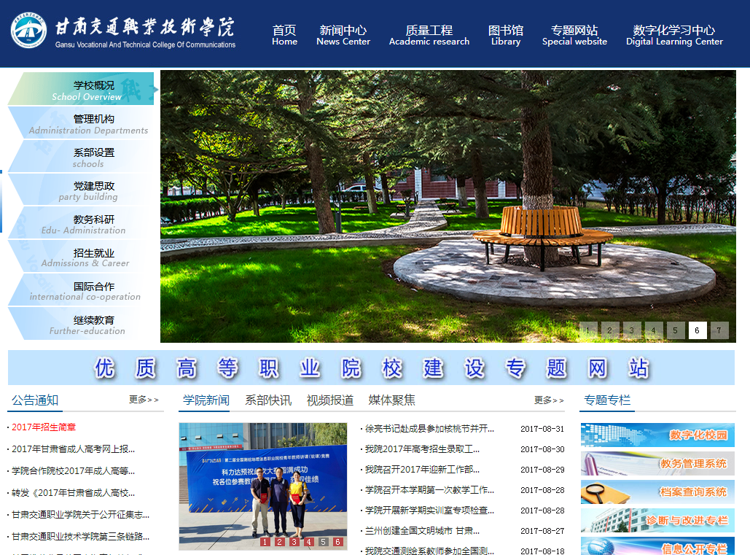Open the red 2017年招生简章 notice link
Screen dimensions: 750x555
[x=44, y=427]
